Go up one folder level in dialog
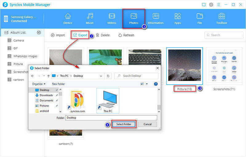Viewport: 246px width, 157px height. coord(49,76)
